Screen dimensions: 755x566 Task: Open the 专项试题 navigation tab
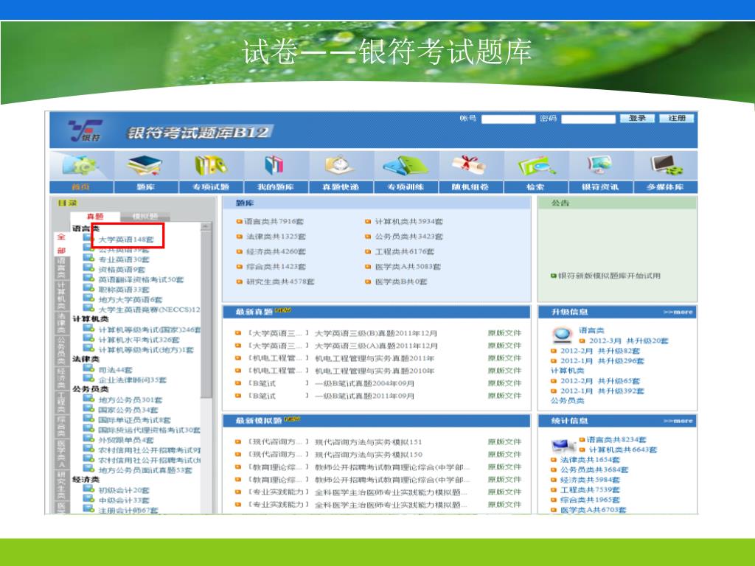211,186
